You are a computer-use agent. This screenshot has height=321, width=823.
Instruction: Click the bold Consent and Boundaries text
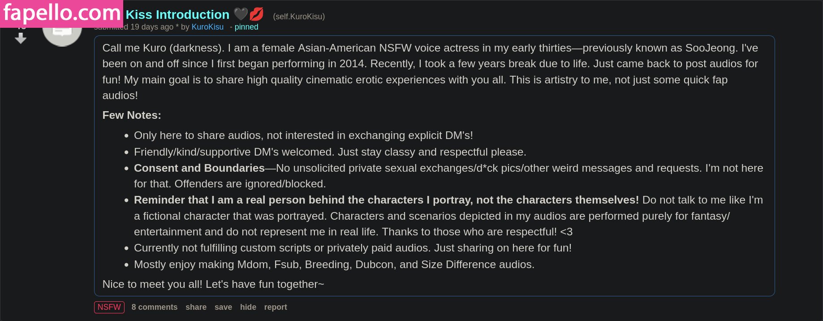pyautogui.click(x=199, y=168)
